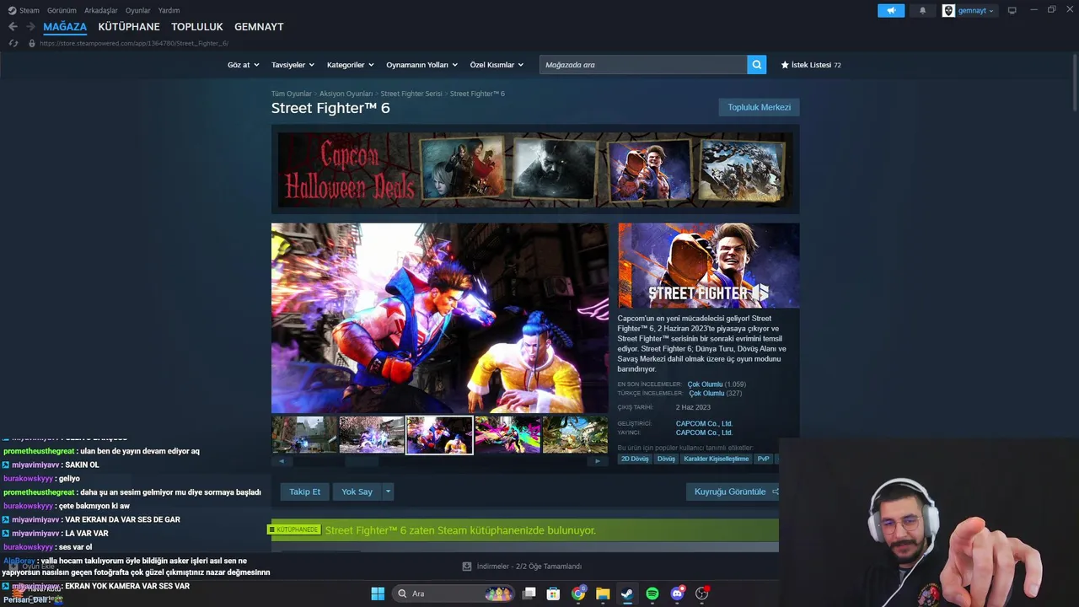Open File Explorer from taskbar
Image resolution: width=1079 pixels, height=607 pixels.
[x=603, y=594]
